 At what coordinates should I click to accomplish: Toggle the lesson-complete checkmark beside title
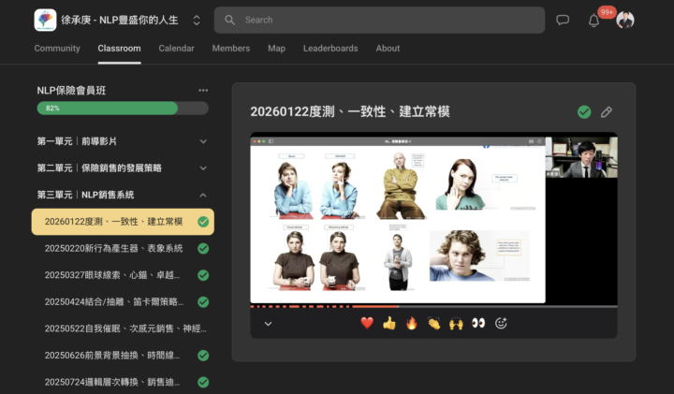[x=584, y=112]
